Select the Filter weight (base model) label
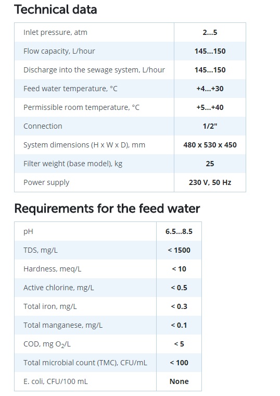 click(73, 164)
